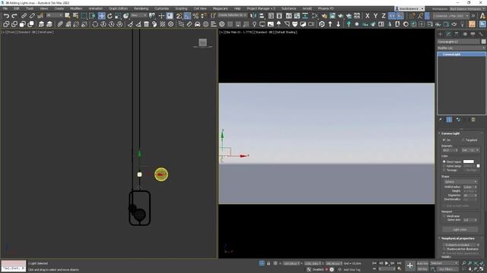Click the Kelvin temp color swatch
Image resolution: width=487 pixels, height=273 pixels.
479,166
